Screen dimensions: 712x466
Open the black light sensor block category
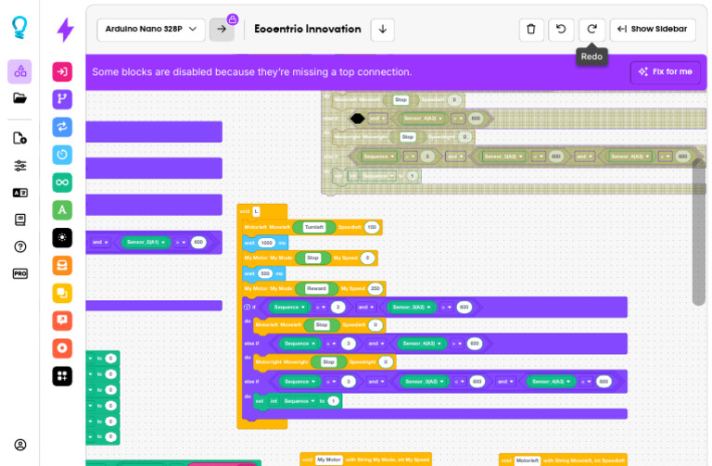pos(62,238)
